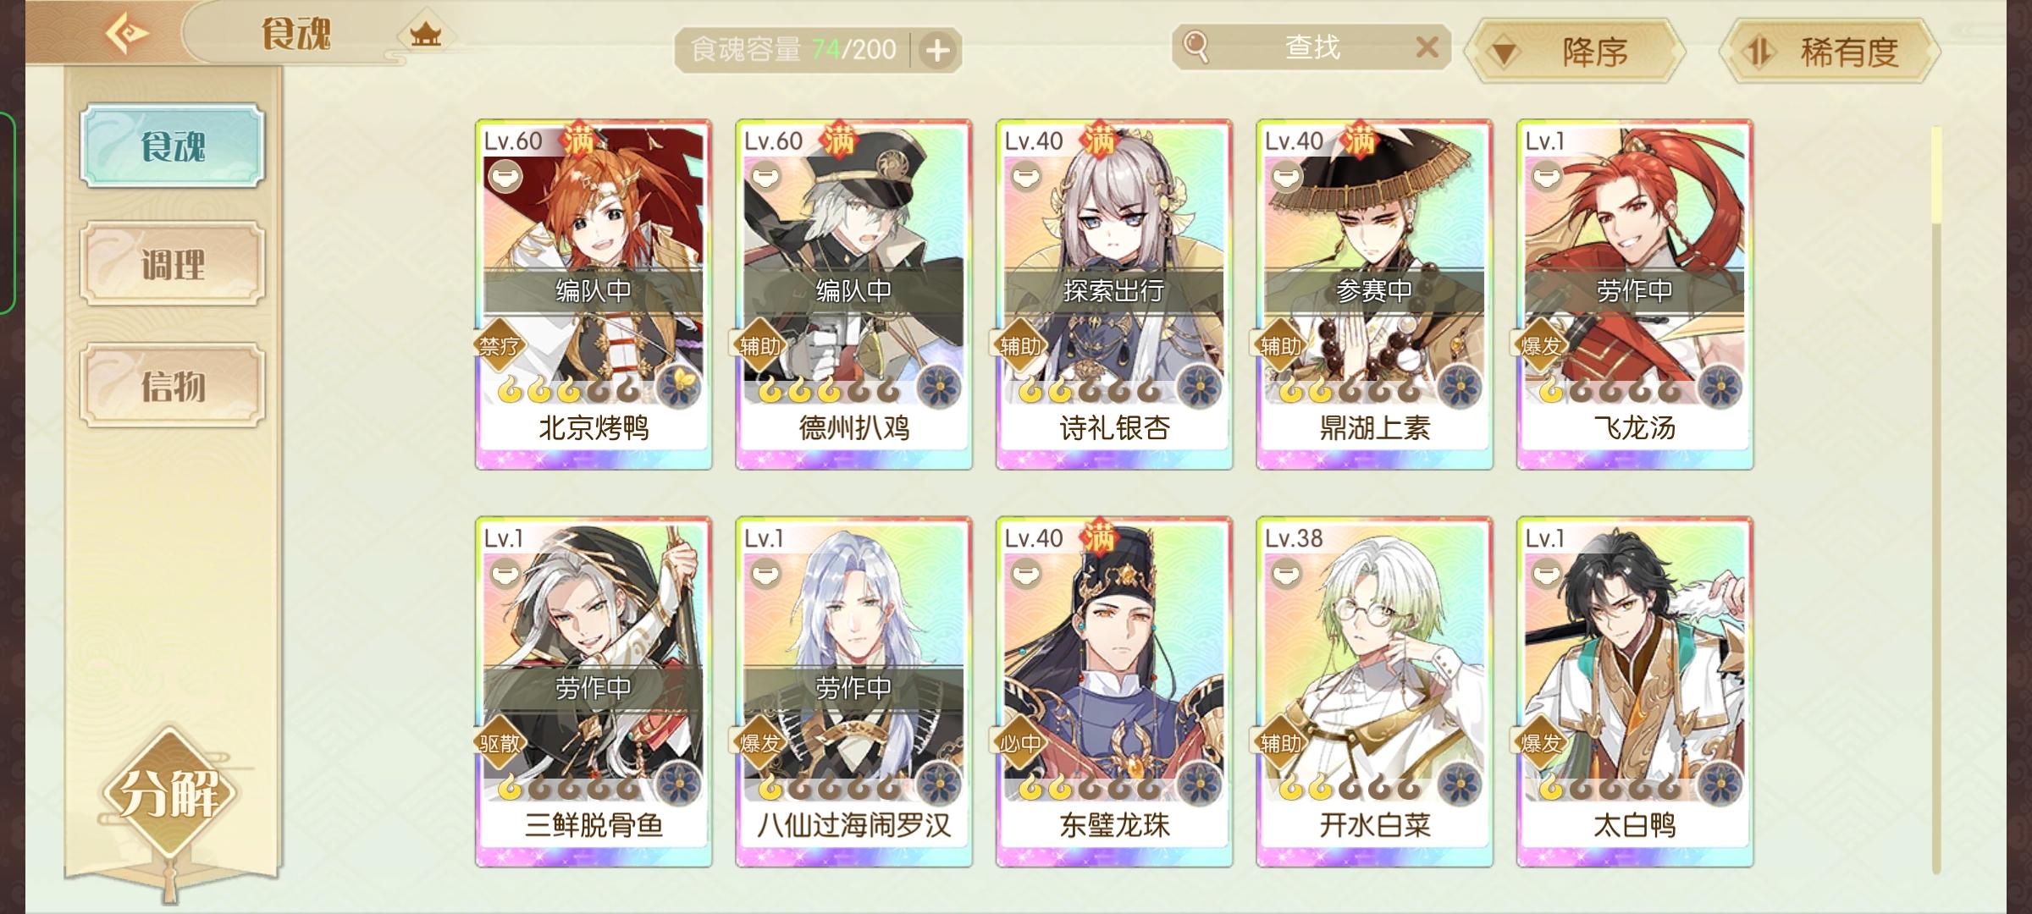Add capacity with the plus icon

(936, 51)
